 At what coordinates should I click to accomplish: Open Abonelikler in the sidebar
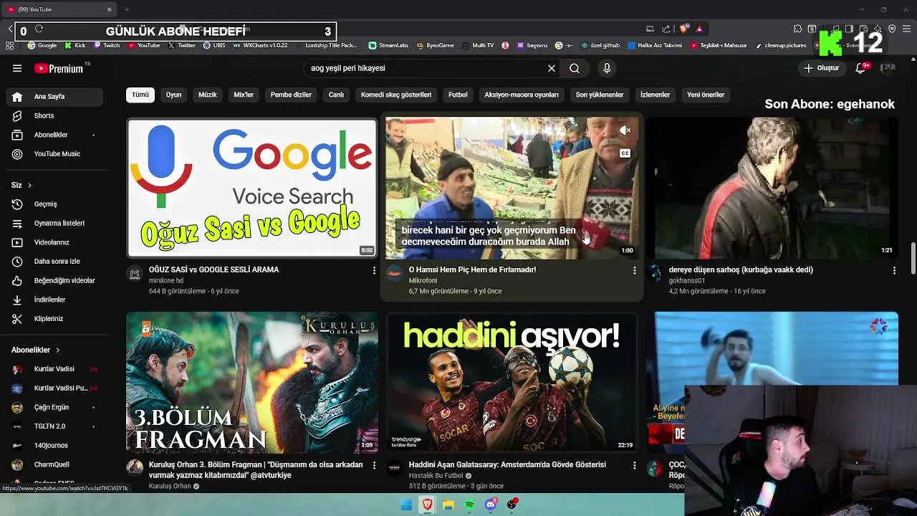coord(54,135)
